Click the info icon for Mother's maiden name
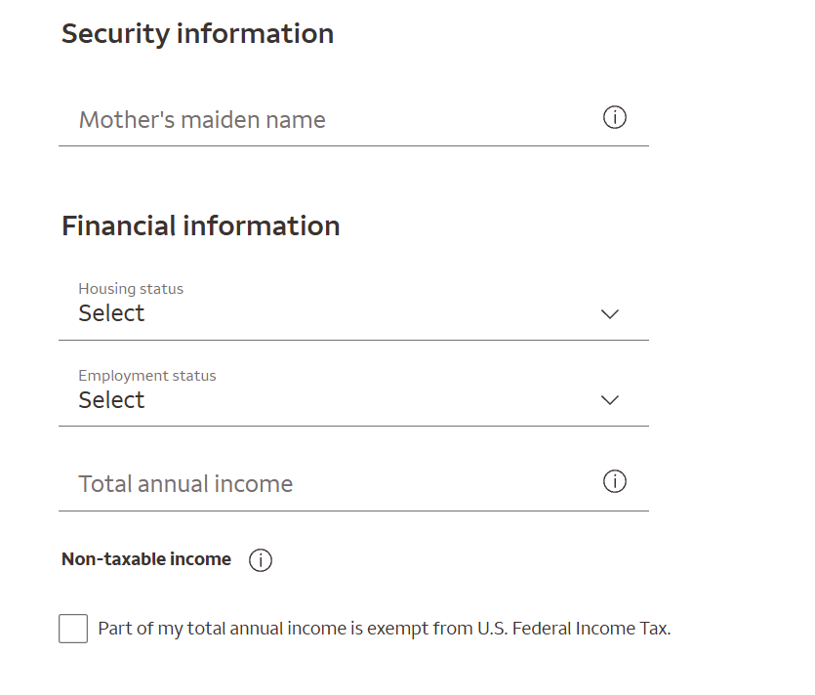The height and width of the screenshot is (695, 815). coord(615,118)
